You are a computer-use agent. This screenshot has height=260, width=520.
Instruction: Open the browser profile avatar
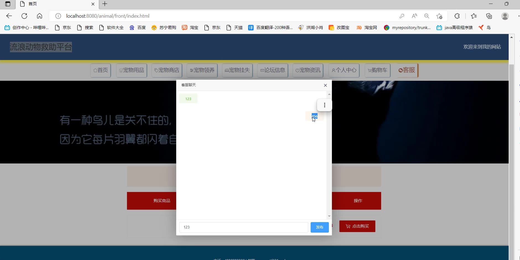click(x=505, y=16)
